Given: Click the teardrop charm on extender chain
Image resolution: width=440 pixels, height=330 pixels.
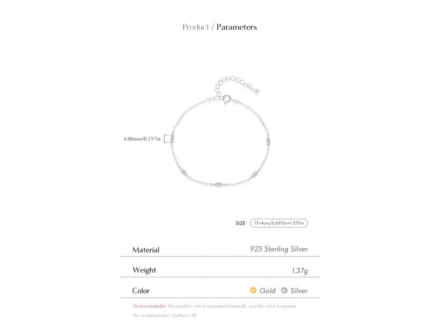Looking at the screenshot, I should pyautogui.click(x=255, y=91).
